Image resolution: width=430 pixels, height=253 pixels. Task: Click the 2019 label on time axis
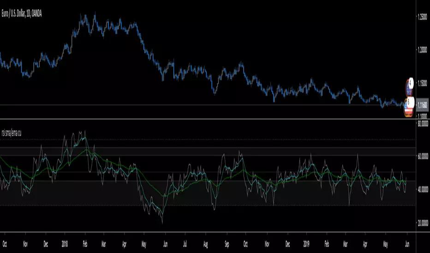click(x=306, y=244)
